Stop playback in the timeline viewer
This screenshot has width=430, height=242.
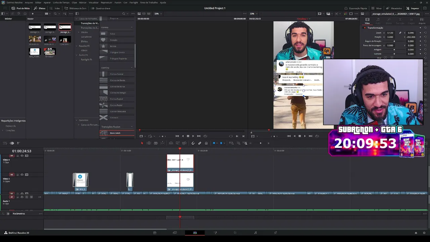click(300, 136)
